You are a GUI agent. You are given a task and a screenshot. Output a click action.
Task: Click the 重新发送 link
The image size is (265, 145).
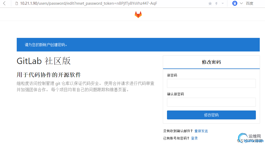[201, 131]
